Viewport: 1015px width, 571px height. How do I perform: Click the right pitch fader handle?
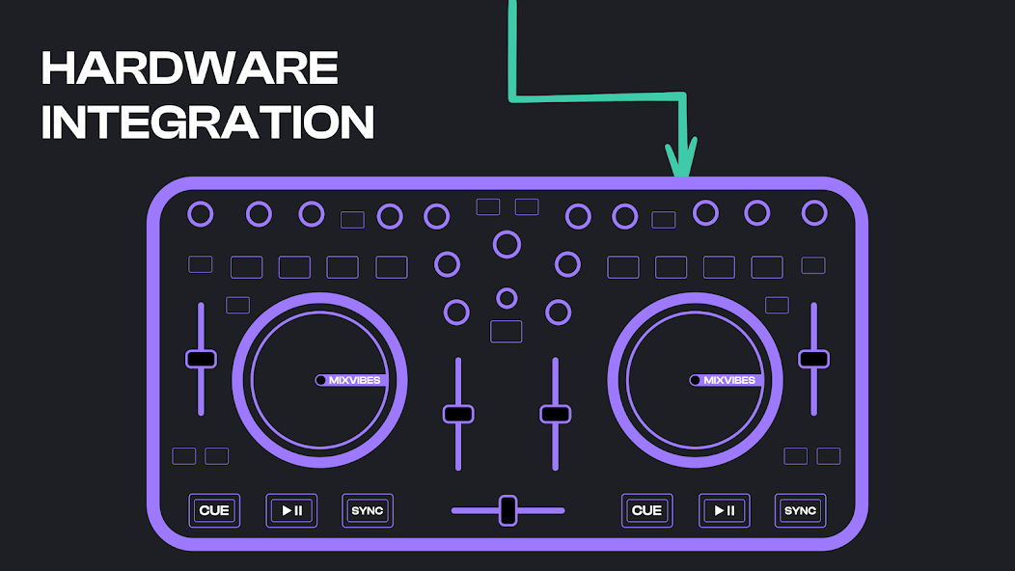tap(813, 359)
